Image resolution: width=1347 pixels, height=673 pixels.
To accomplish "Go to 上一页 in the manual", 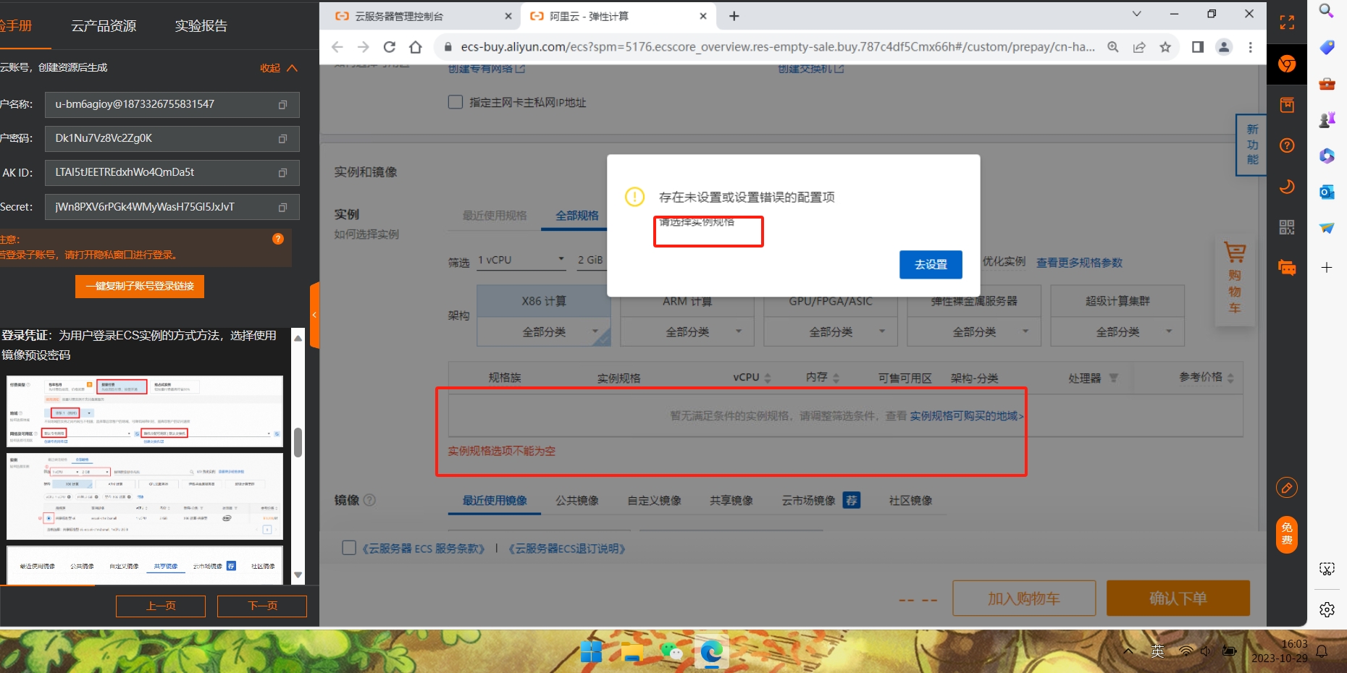I will pos(161,606).
